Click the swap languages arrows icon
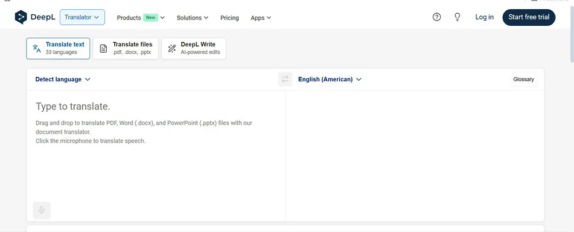The height and width of the screenshot is (232, 574). point(285,80)
